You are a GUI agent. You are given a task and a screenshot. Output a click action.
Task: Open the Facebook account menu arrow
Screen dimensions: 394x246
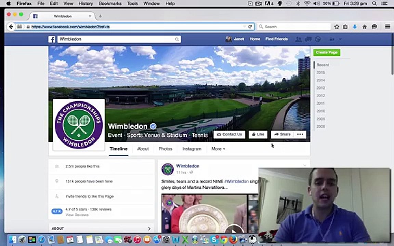[340, 39]
